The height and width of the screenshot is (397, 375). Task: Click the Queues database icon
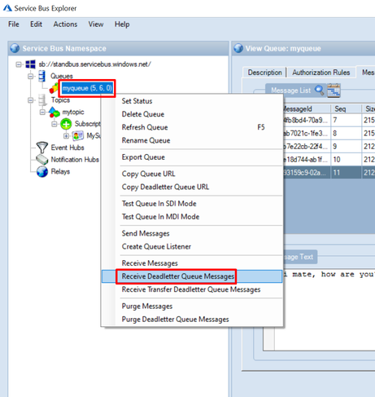coord(42,76)
